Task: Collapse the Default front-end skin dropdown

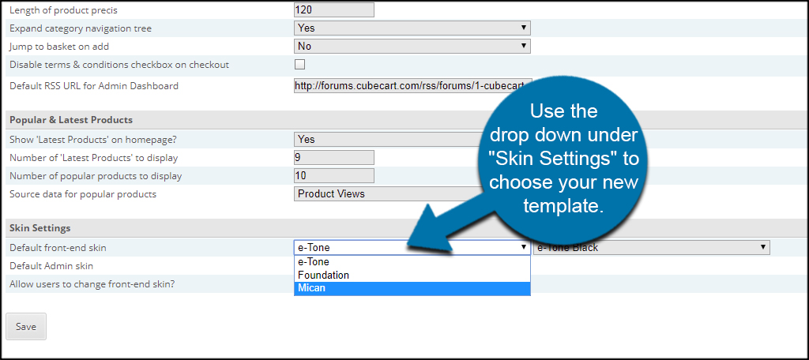Action: tap(411, 247)
